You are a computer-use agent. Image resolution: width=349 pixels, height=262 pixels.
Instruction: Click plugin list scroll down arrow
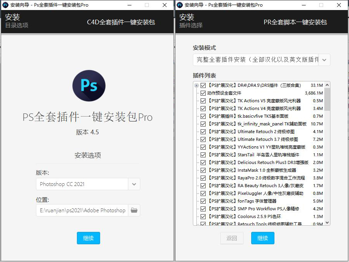pyautogui.click(x=327, y=222)
